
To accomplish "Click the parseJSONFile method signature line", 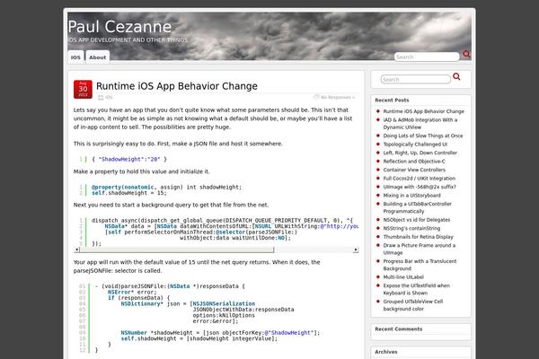I will [x=170, y=286].
